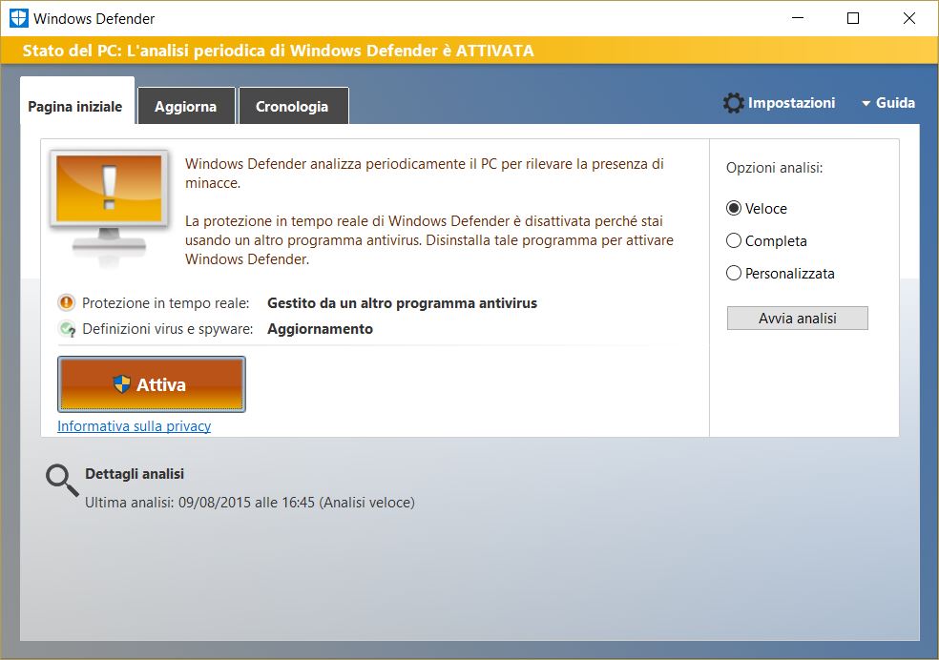Click the orange Attiva button
This screenshot has width=939, height=660.
152,384
